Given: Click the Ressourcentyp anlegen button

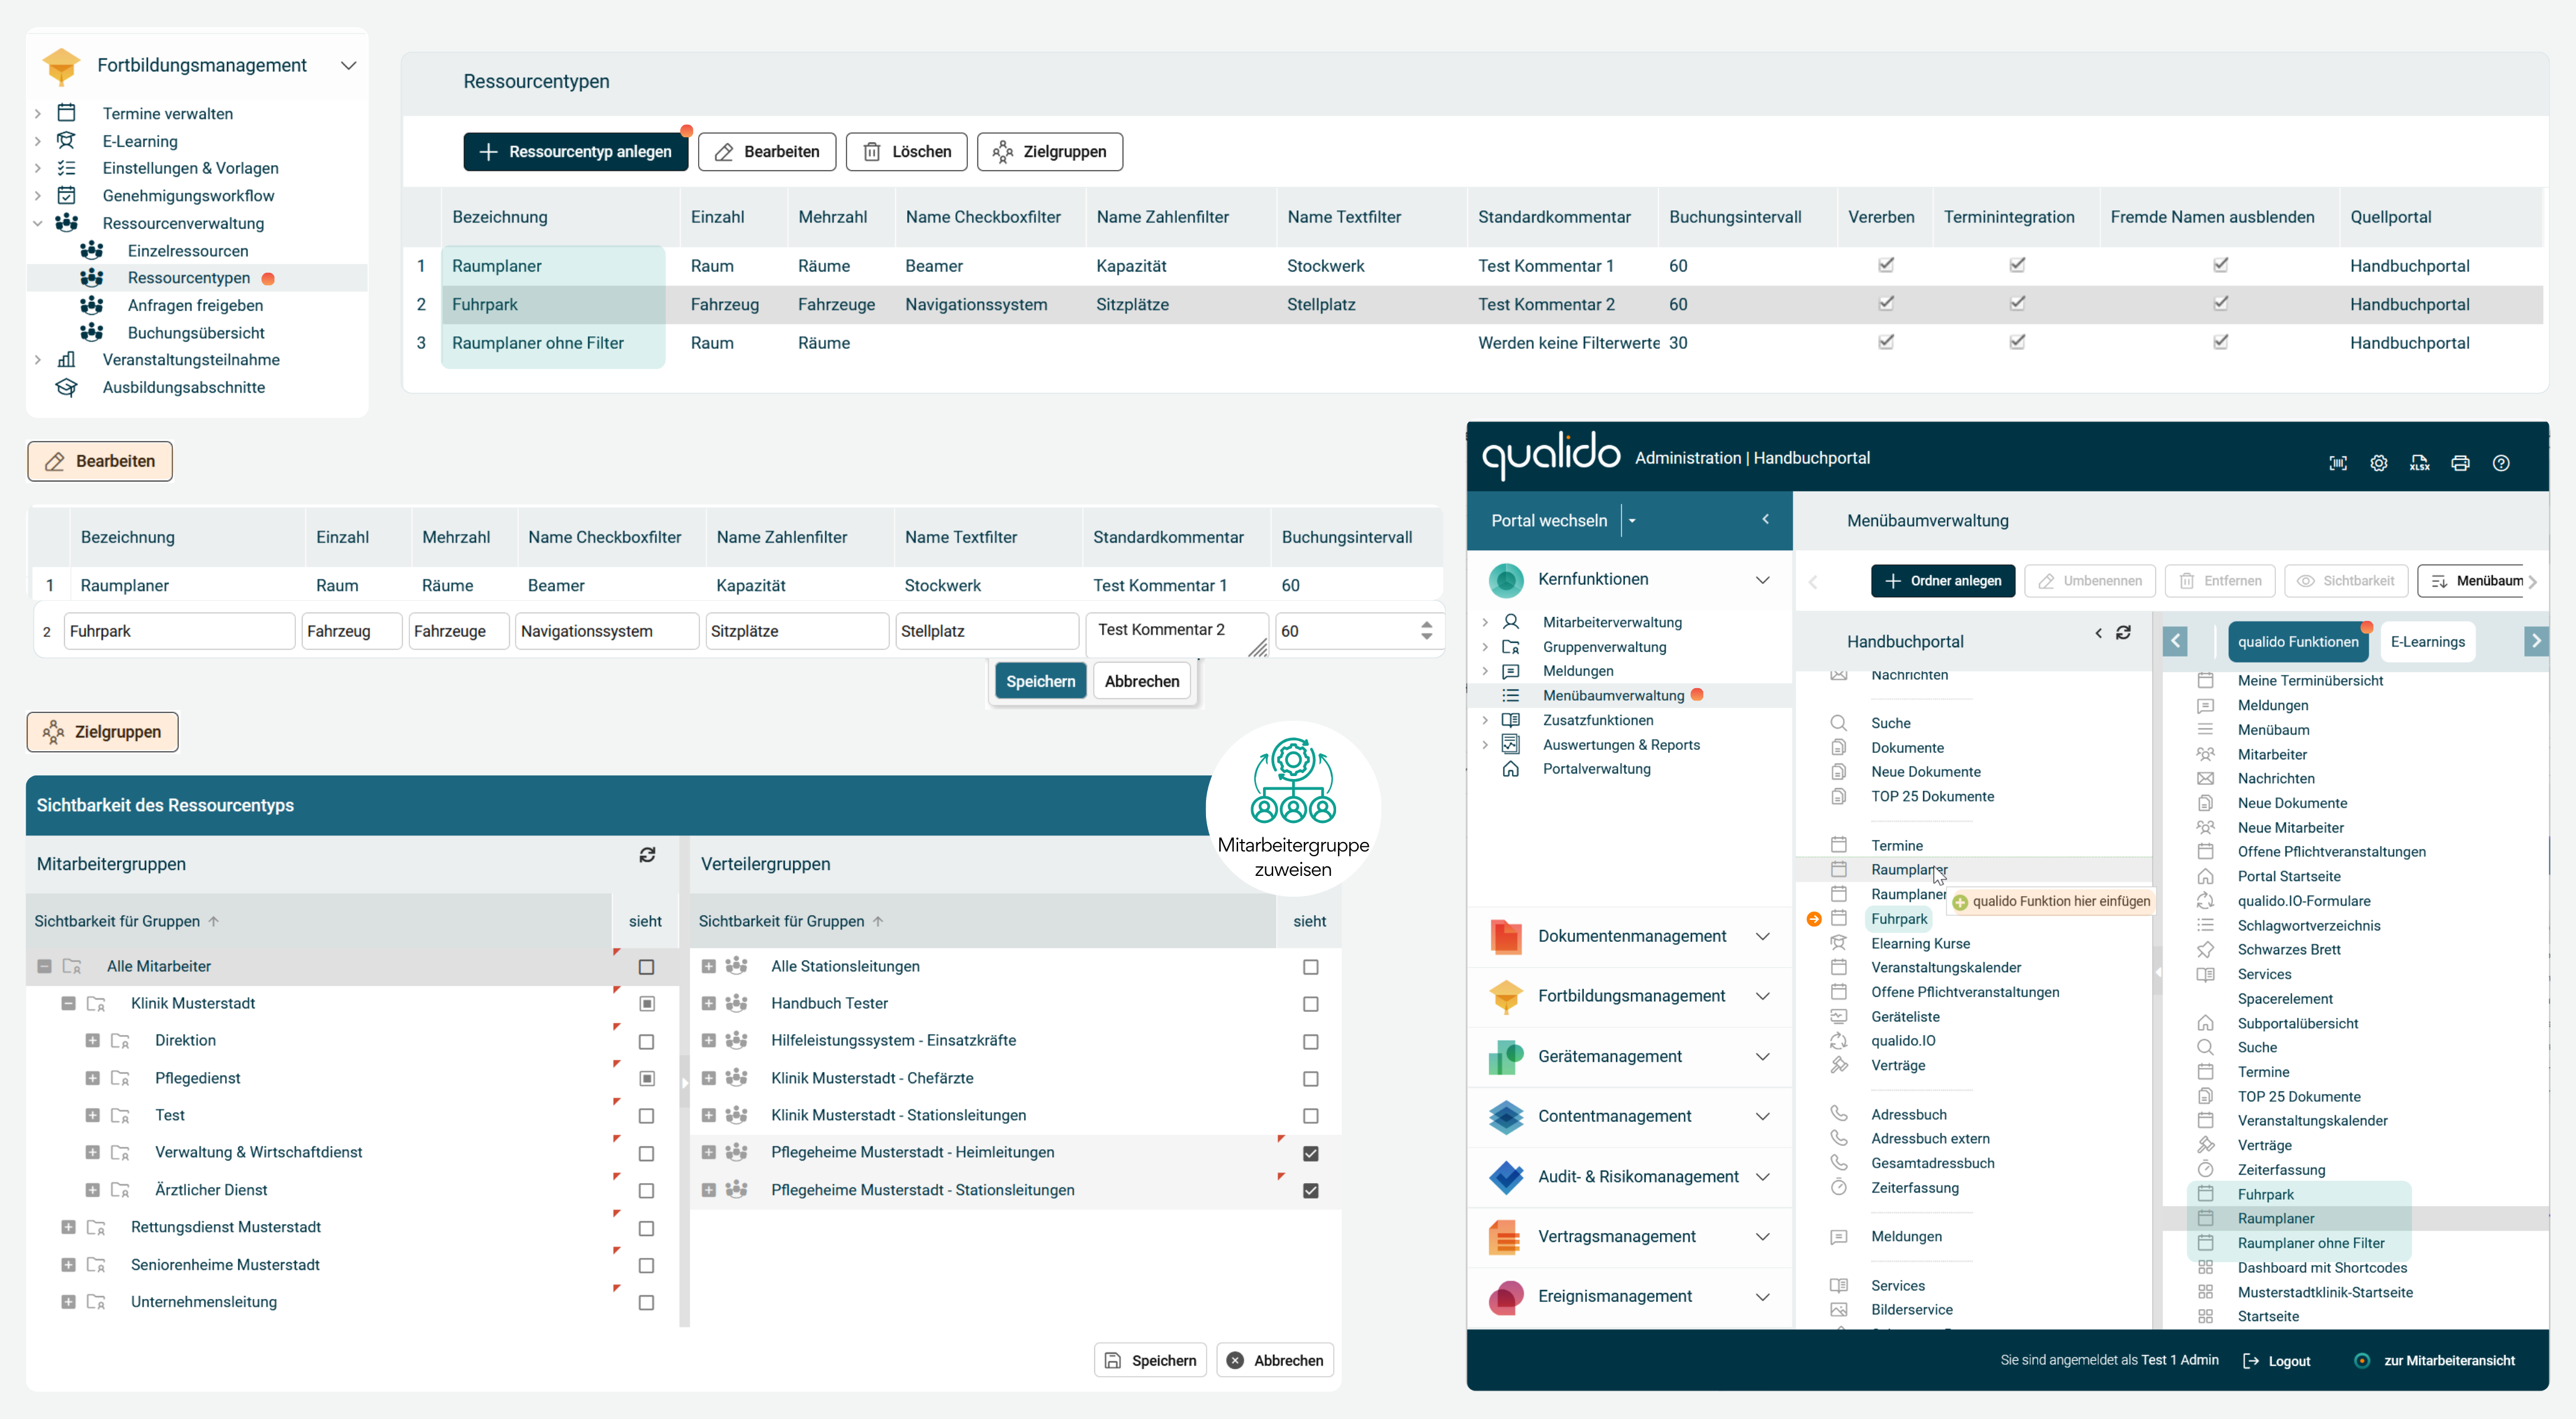Looking at the screenshot, I should pyautogui.click(x=575, y=152).
